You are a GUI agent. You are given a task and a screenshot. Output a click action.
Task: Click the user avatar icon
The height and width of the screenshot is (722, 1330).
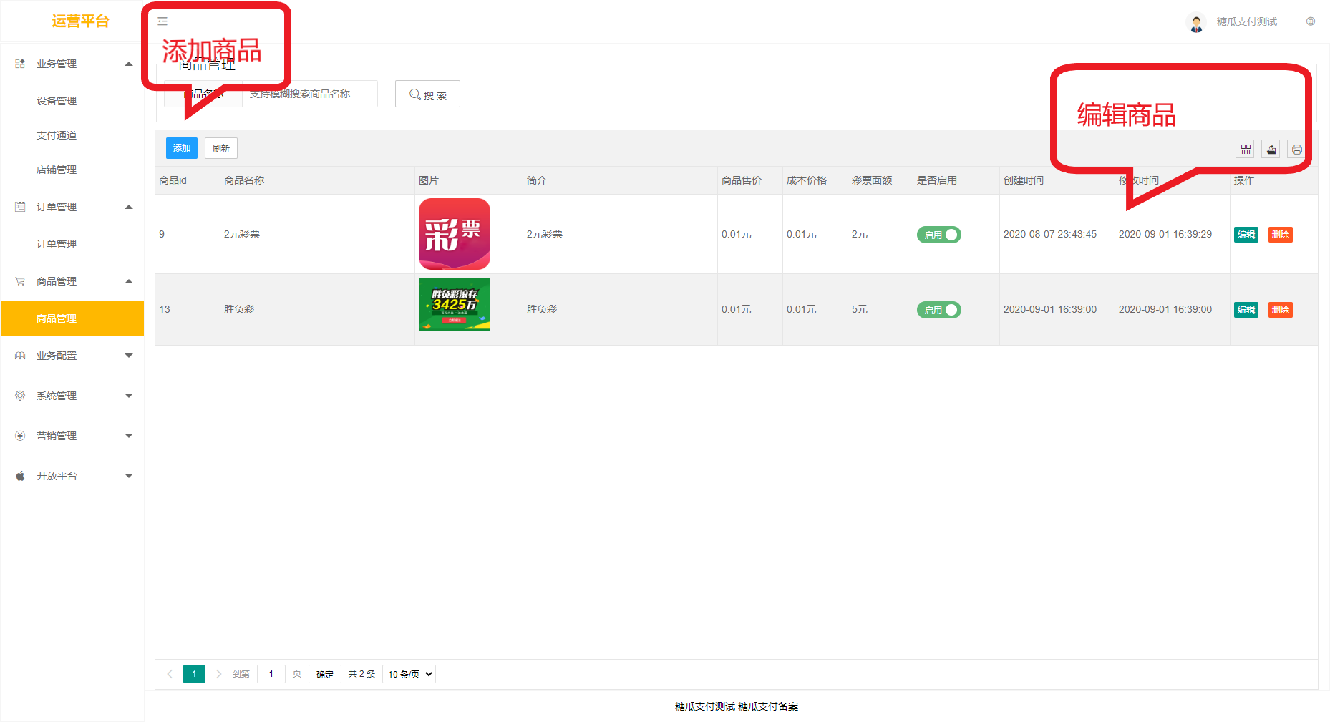[1195, 22]
